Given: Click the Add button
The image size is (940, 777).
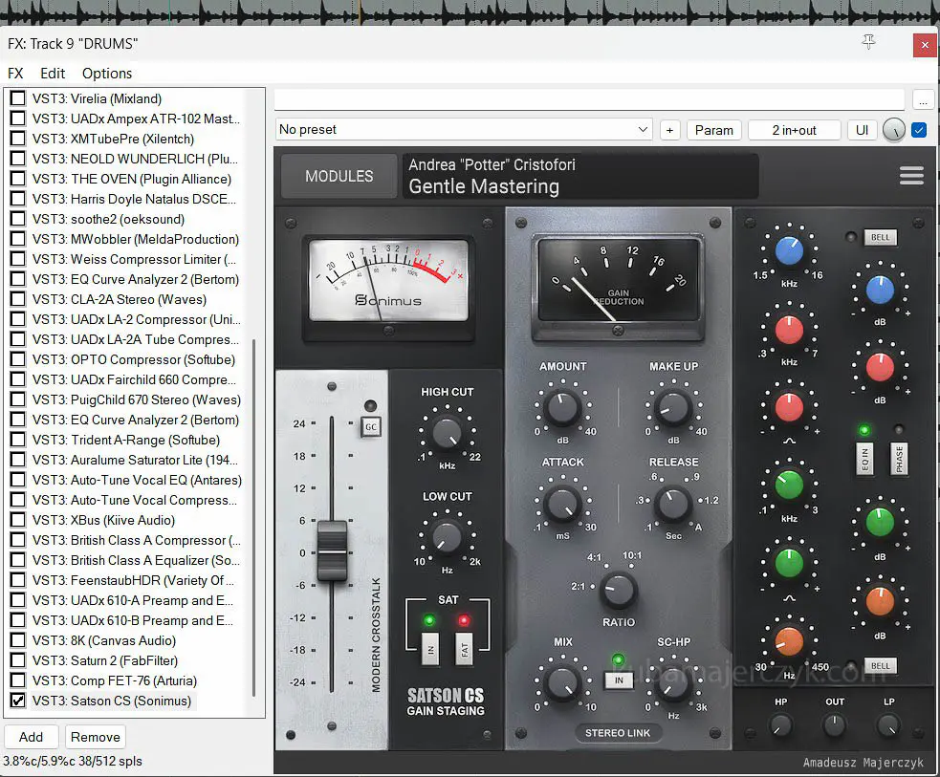Looking at the screenshot, I should 31,737.
